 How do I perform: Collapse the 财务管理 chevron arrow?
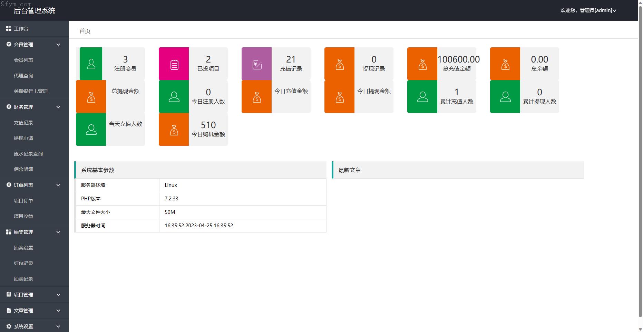[58, 107]
